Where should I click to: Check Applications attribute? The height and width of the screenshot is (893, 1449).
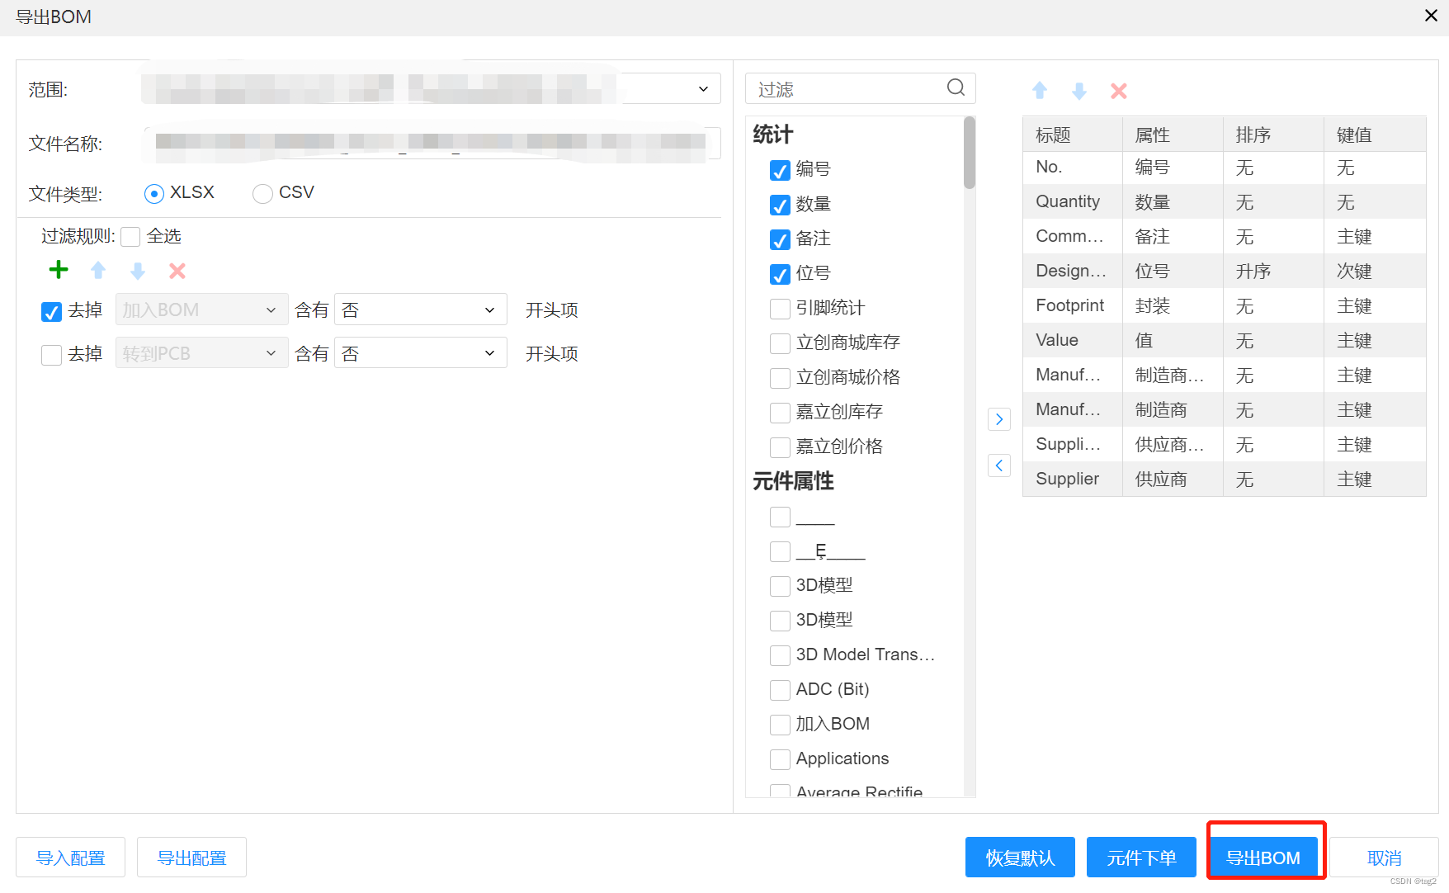780,759
